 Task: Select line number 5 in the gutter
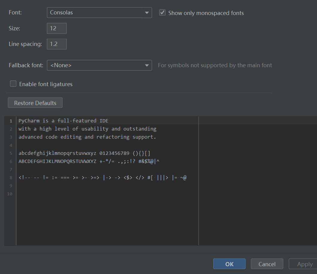[11, 153]
